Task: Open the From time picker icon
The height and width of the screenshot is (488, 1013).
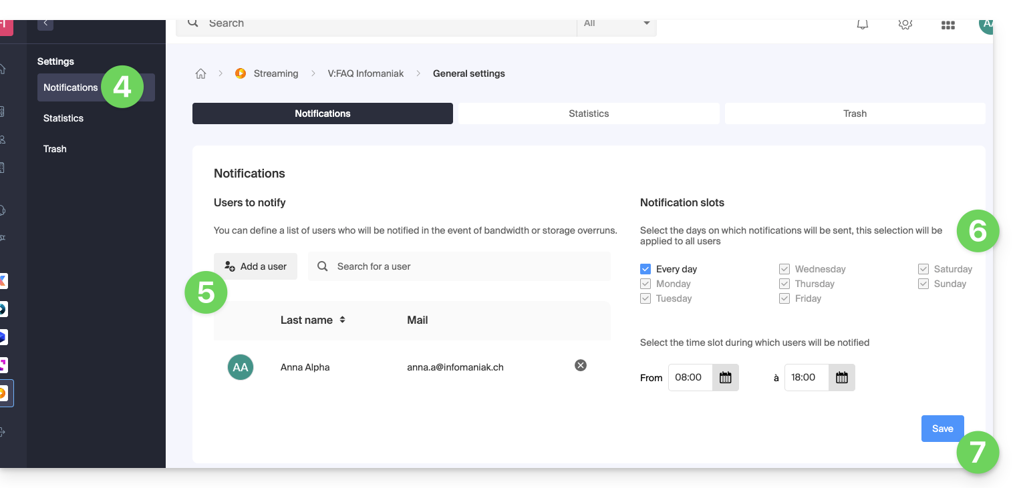Action: tap(725, 378)
